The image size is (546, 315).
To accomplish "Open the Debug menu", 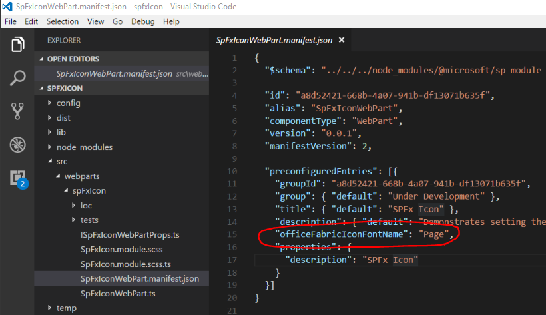I will (x=142, y=21).
